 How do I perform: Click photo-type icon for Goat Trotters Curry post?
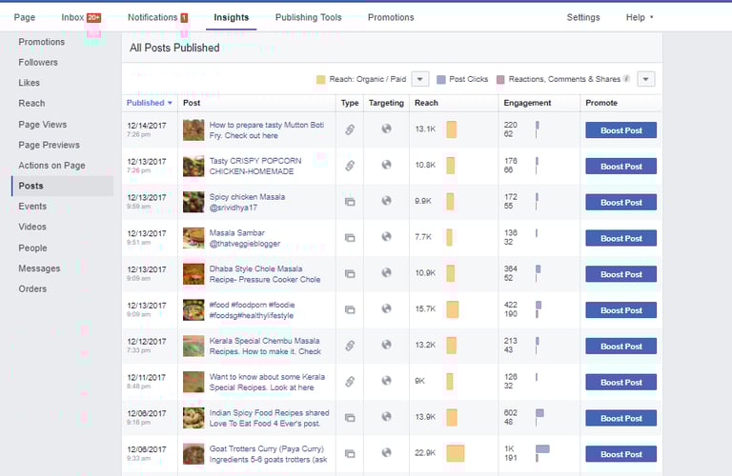coord(350,453)
